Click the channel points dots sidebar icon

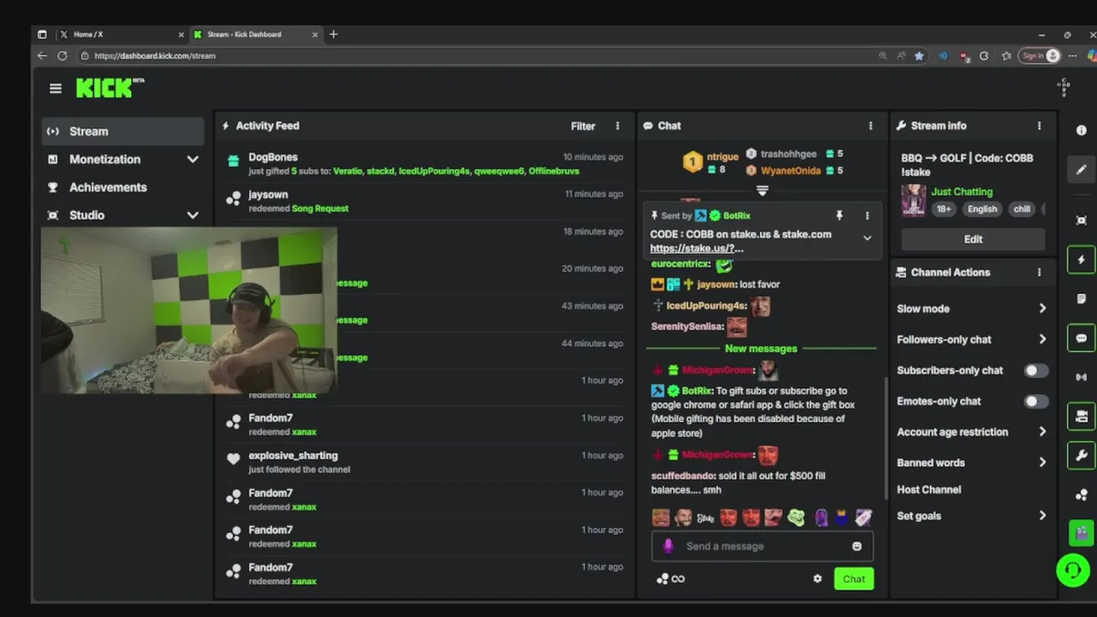coord(1082,494)
